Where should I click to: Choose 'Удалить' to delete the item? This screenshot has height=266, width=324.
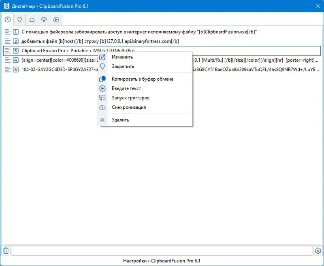point(145,120)
